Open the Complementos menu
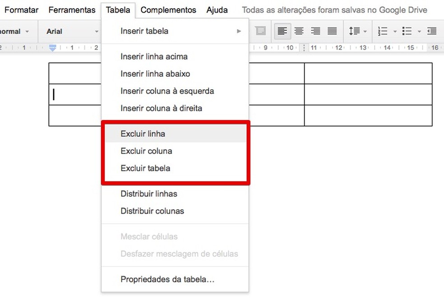This screenshot has width=444, height=300. pyautogui.click(x=168, y=10)
